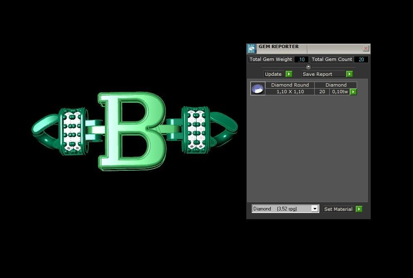Image resolution: width=413 pixels, height=278 pixels.
Task: Click the 1,10 X 1,10 size cell
Action: coord(290,92)
